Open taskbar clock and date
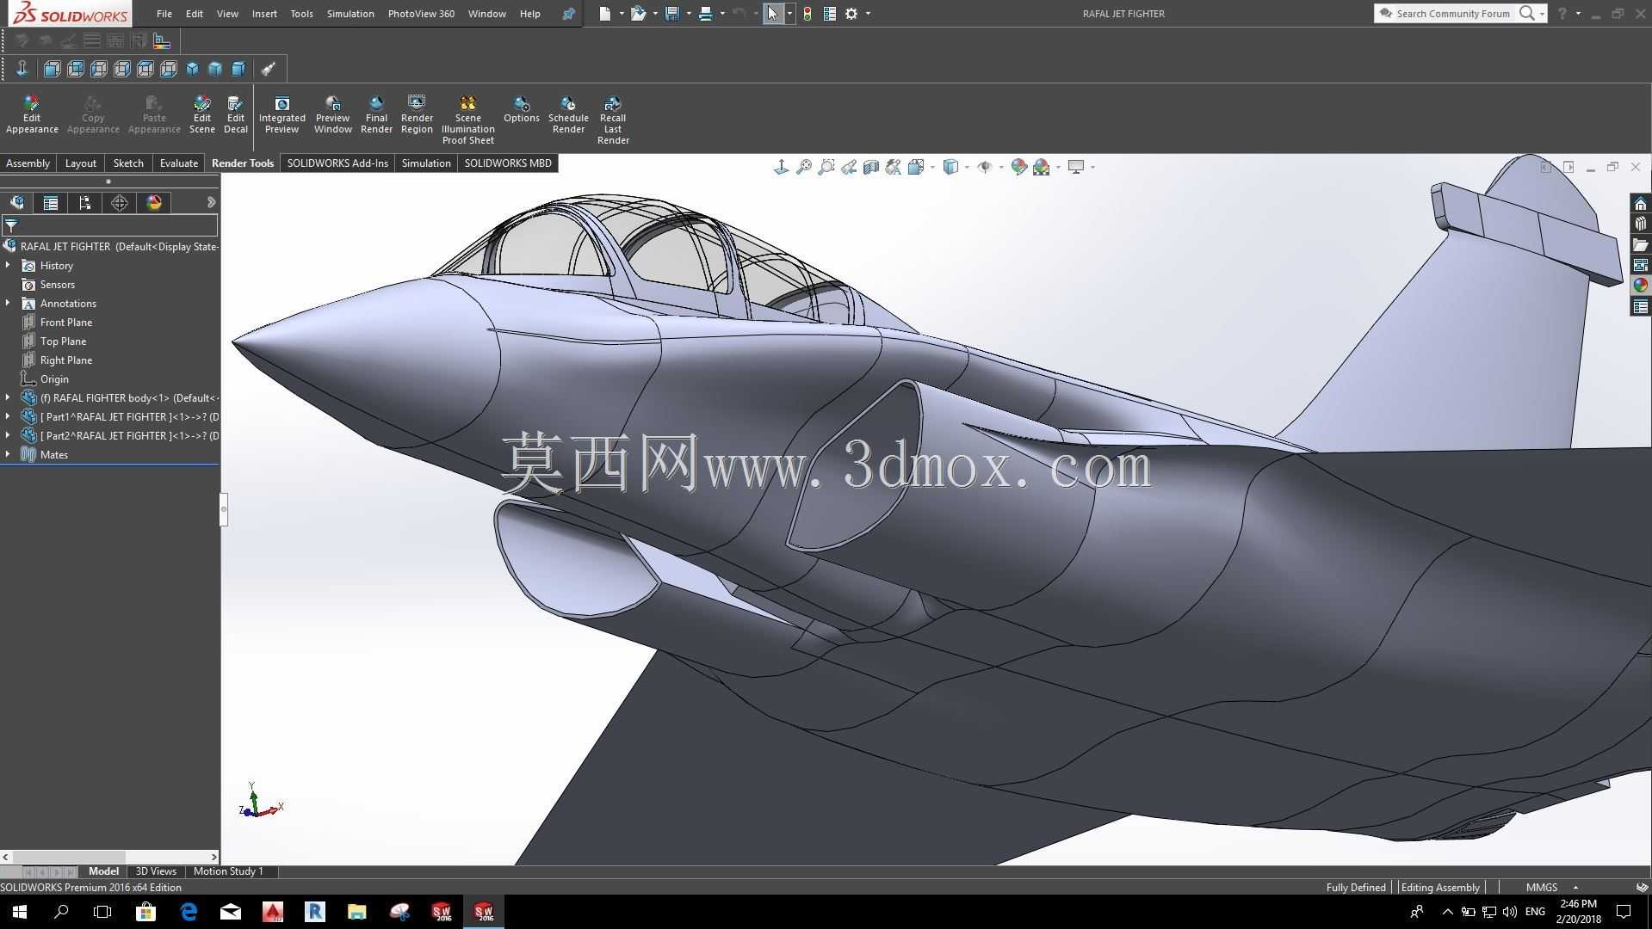 tap(1578, 912)
